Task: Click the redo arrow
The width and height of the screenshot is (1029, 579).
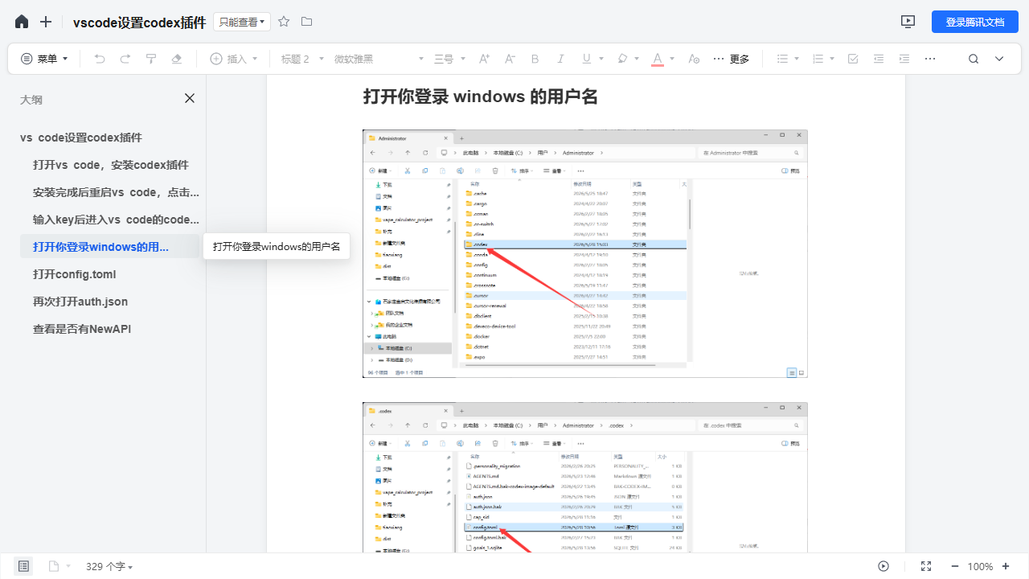Action: coord(125,59)
